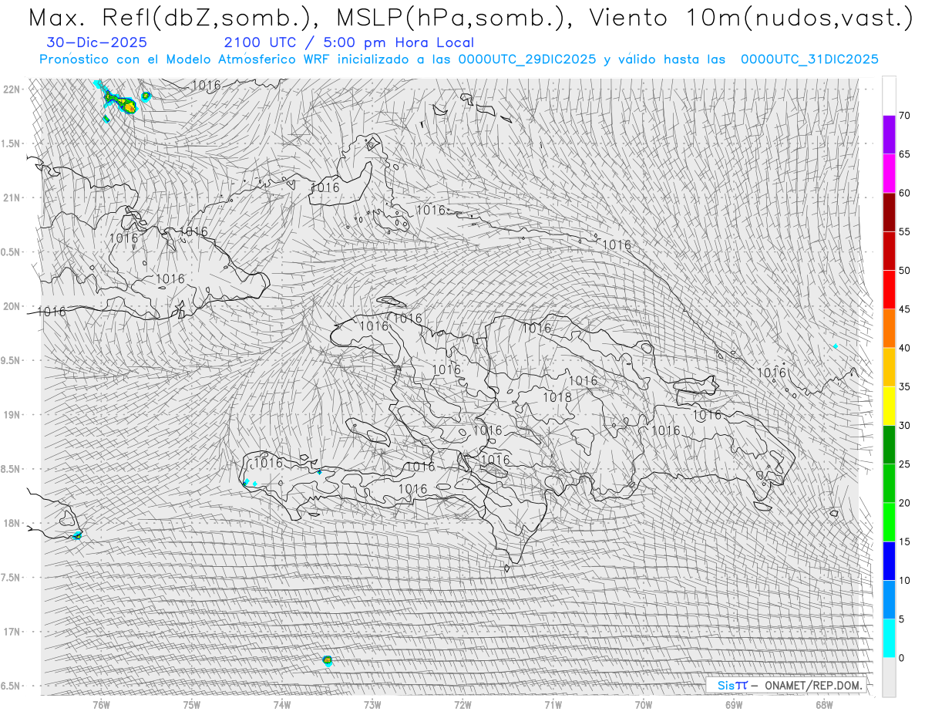Screen dimensions: 925x715
Task: Click the colorbar label '50'
Action: (904, 271)
